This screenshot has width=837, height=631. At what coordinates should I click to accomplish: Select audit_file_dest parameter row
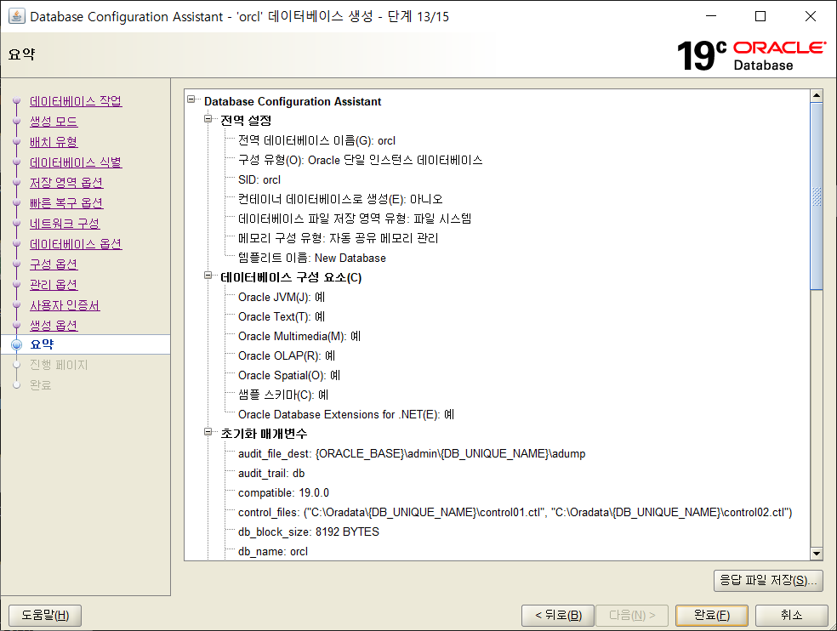click(412, 454)
